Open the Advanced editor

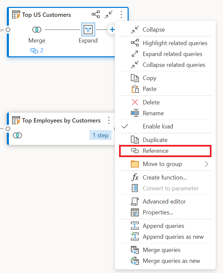click(165, 202)
